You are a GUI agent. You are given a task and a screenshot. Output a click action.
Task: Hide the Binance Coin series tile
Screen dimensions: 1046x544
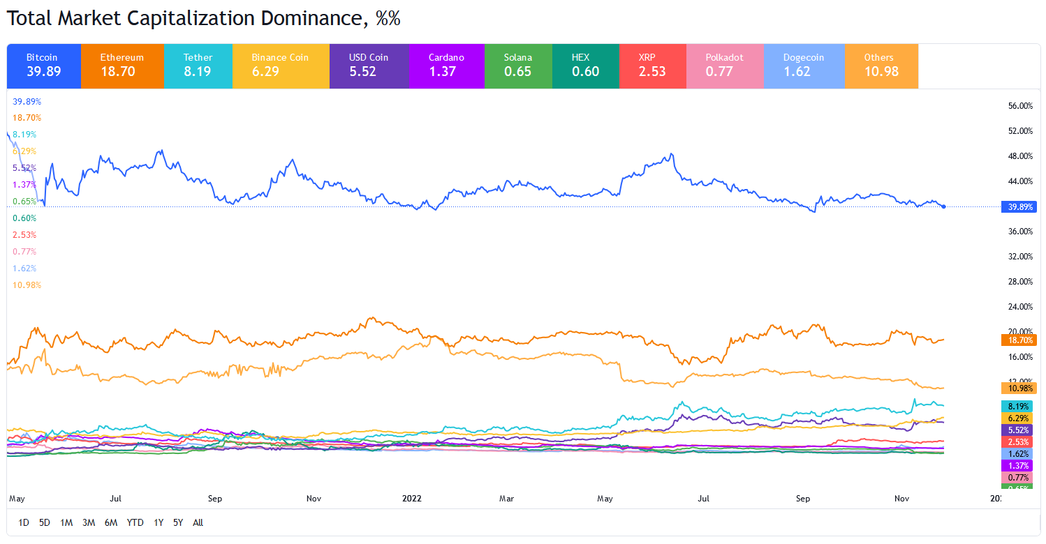point(281,66)
